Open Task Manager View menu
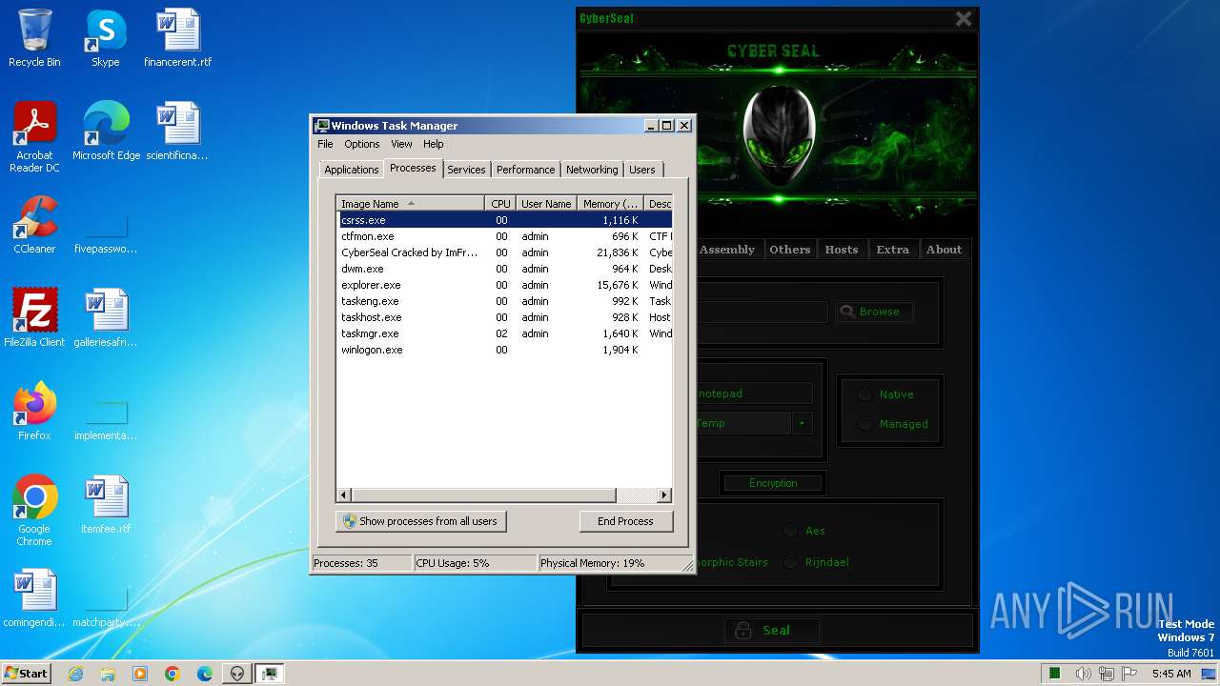The height and width of the screenshot is (686, 1220). click(x=401, y=144)
